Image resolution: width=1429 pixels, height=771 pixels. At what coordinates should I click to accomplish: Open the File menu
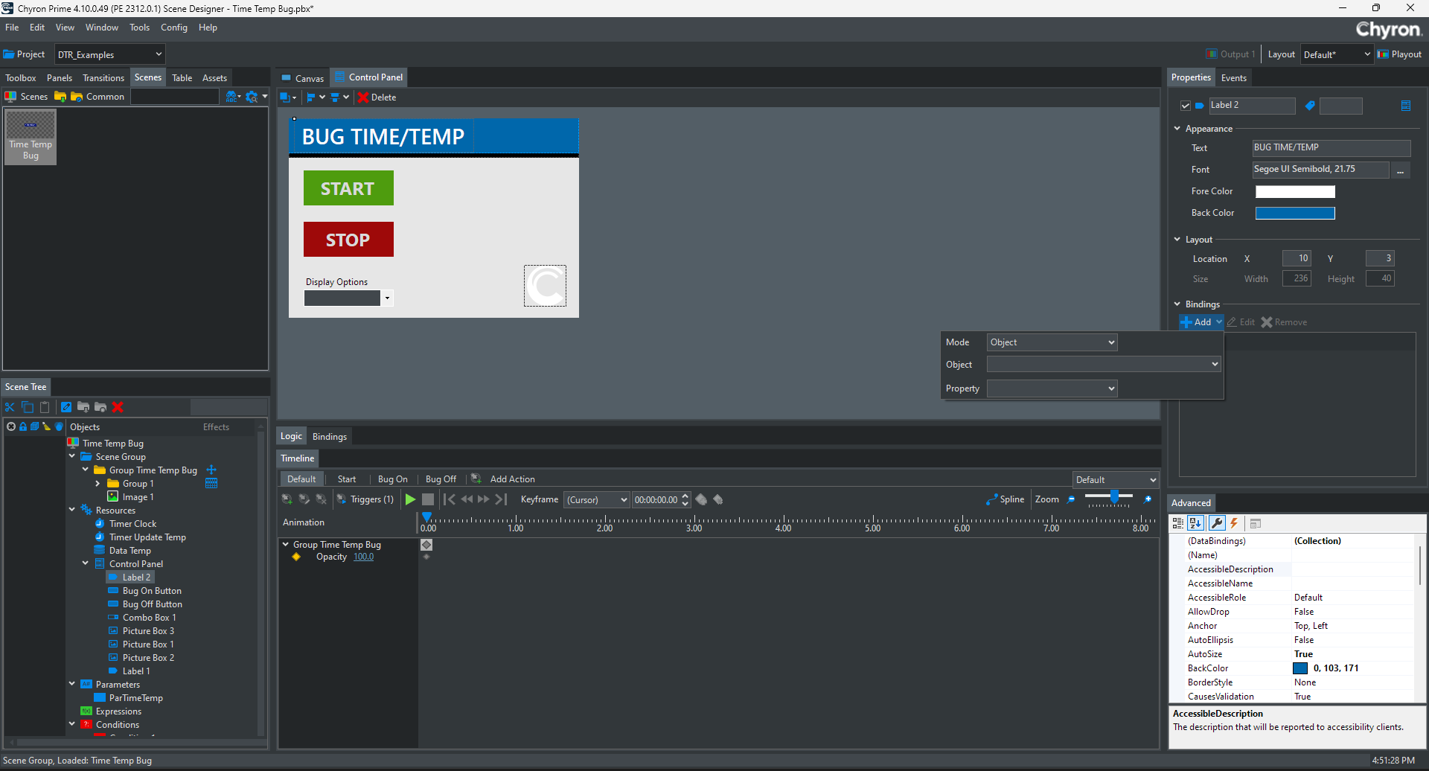pos(12,28)
